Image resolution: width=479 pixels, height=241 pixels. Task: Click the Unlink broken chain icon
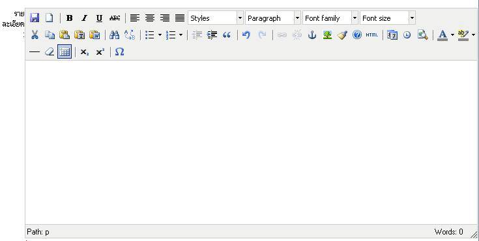coord(297,35)
